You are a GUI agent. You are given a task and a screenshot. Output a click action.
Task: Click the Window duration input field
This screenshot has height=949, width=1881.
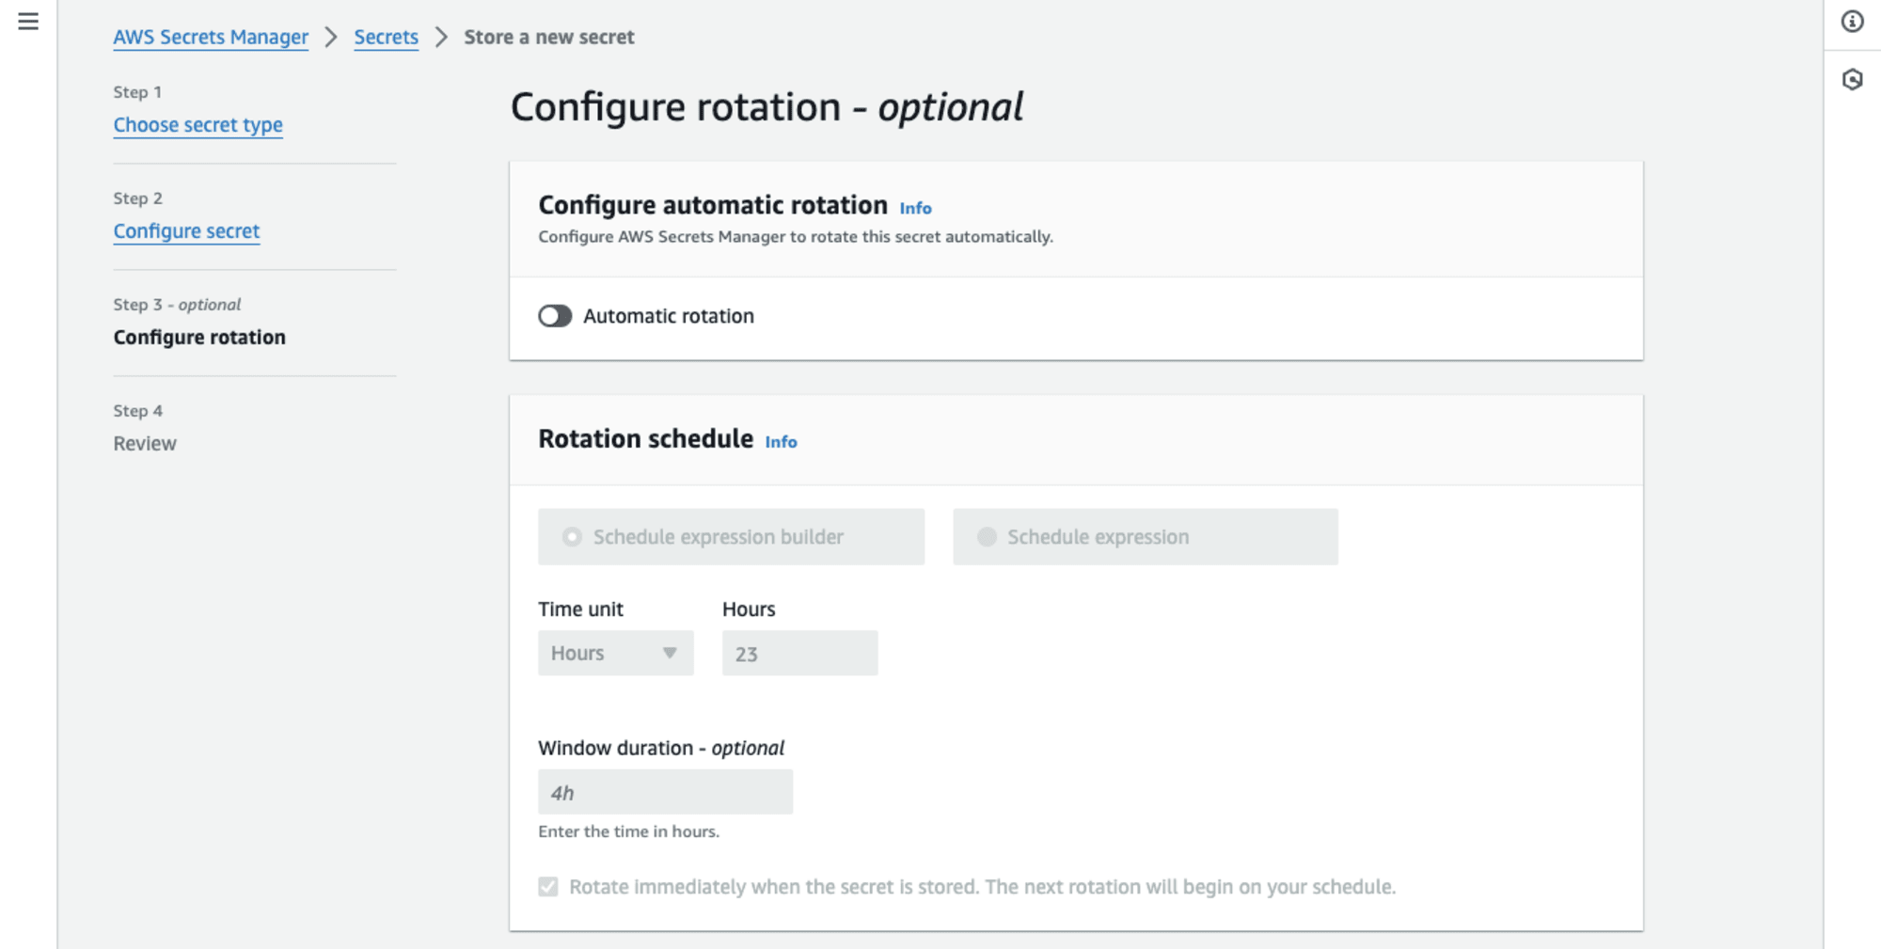[665, 792]
